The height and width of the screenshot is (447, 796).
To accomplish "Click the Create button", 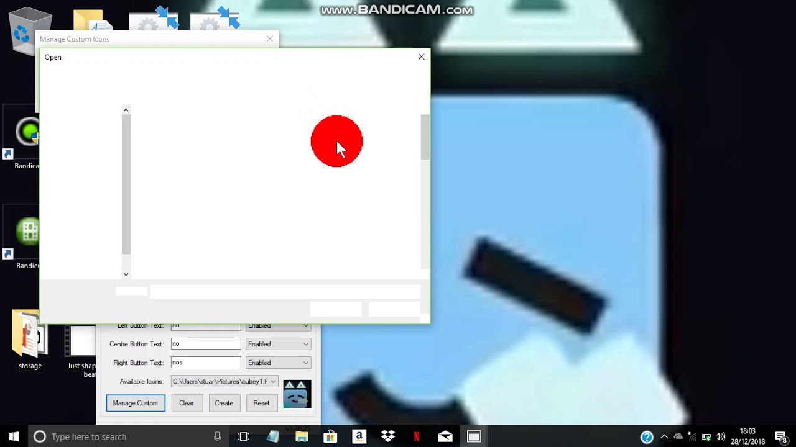I will coord(224,403).
